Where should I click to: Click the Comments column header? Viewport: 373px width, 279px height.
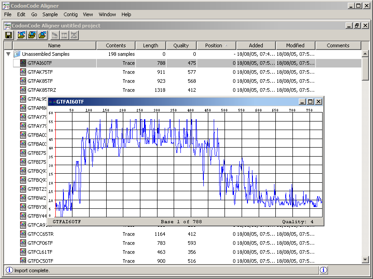(x=338, y=45)
